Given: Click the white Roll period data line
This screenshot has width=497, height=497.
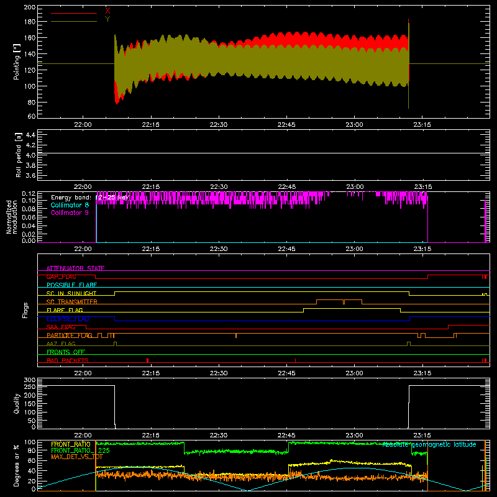Looking at the screenshot, I should [x=263, y=153].
